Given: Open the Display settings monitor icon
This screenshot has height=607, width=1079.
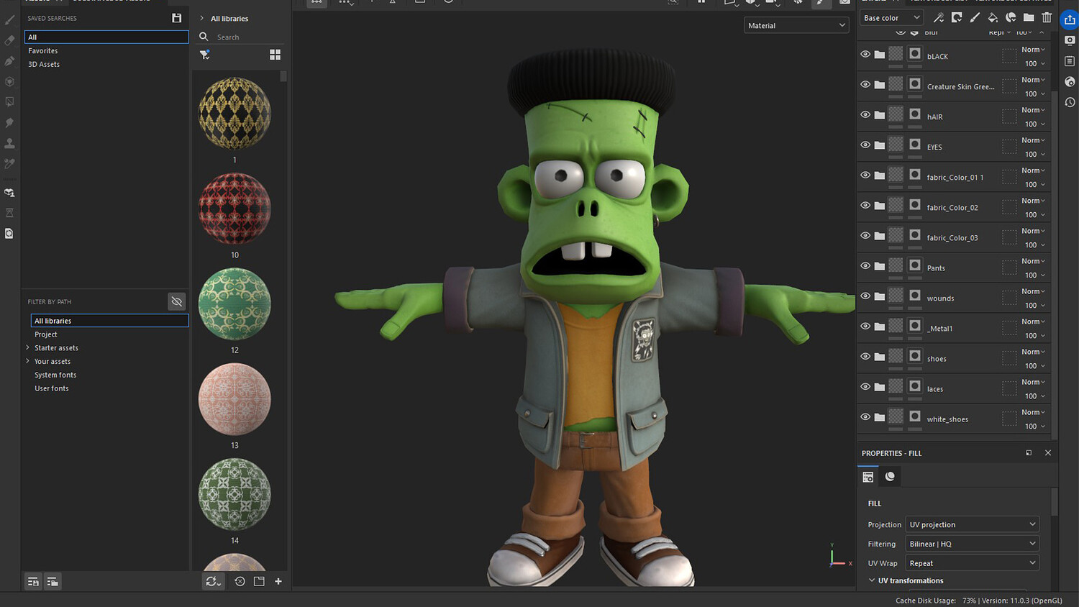Looking at the screenshot, I should click(x=1070, y=40).
